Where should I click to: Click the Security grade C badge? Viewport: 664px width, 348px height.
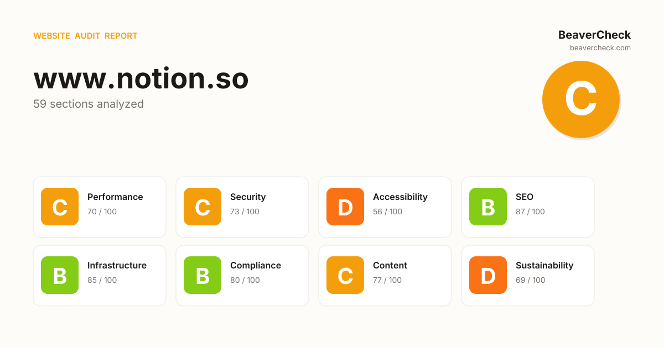point(203,207)
